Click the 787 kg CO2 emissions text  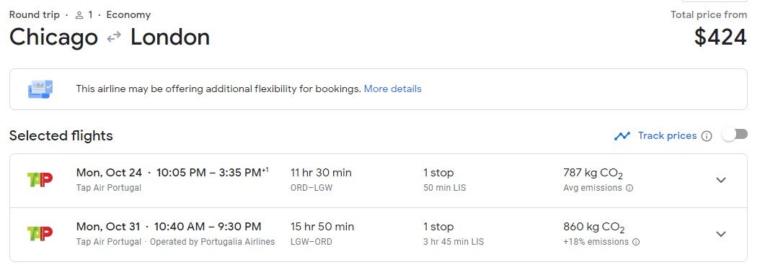coord(593,173)
